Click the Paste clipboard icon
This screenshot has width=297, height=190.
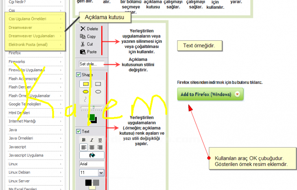tap(83, 52)
